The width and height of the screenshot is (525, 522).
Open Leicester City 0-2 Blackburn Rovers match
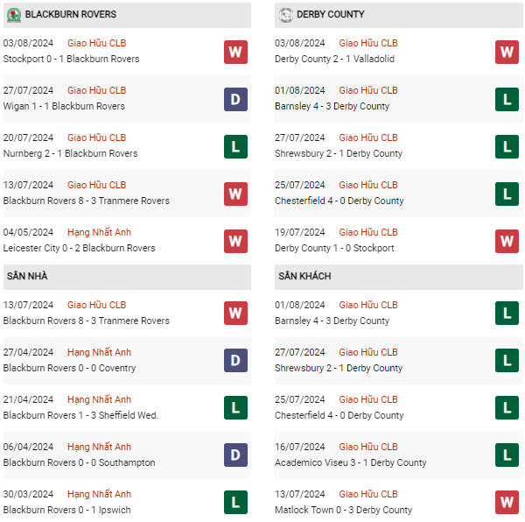pyautogui.click(x=80, y=248)
